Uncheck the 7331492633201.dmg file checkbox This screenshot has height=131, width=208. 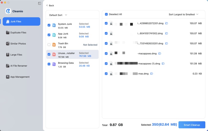(106, 43)
